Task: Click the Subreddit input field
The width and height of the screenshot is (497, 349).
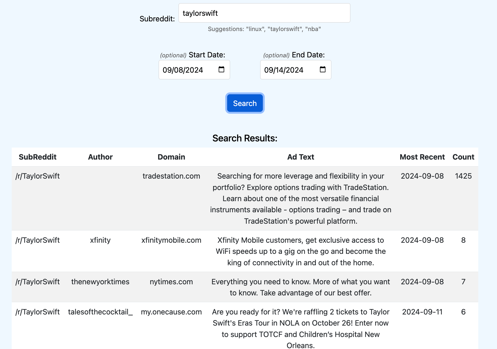Action: coord(263,13)
